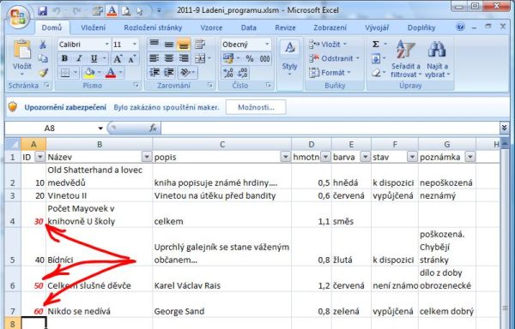The width and height of the screenshot is (515, 329).
Task: Open the Obecný number format dropdown
Action: tap(267, 45)
